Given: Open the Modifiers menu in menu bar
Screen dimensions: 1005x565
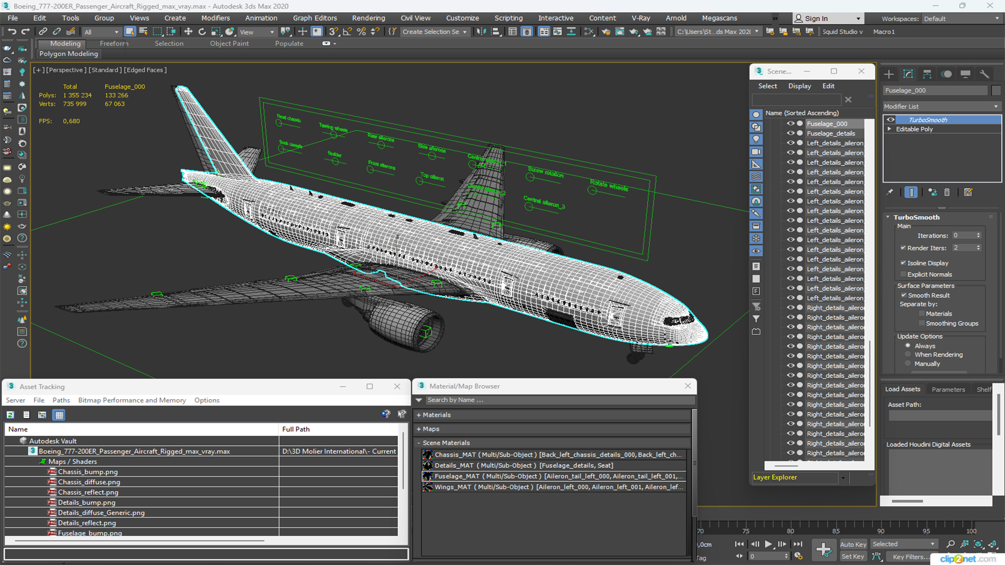Looking at the screenshot, I should click(215, 18).
